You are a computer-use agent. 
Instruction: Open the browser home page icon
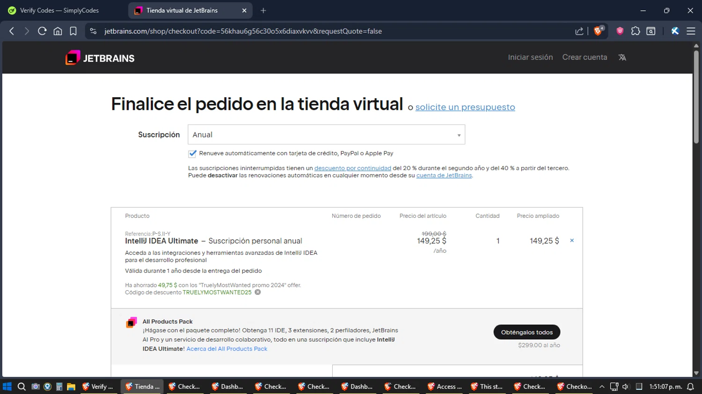[x=58, y=31]
